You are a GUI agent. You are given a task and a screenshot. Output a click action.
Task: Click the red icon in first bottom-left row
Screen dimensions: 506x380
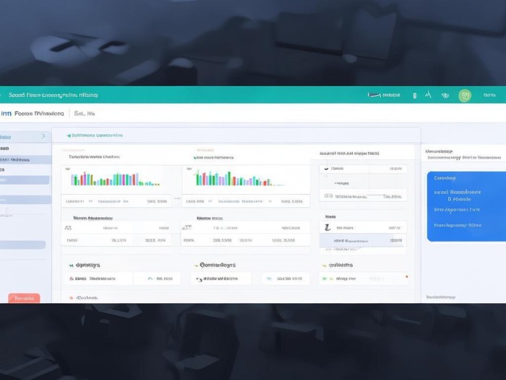point(72,279)
